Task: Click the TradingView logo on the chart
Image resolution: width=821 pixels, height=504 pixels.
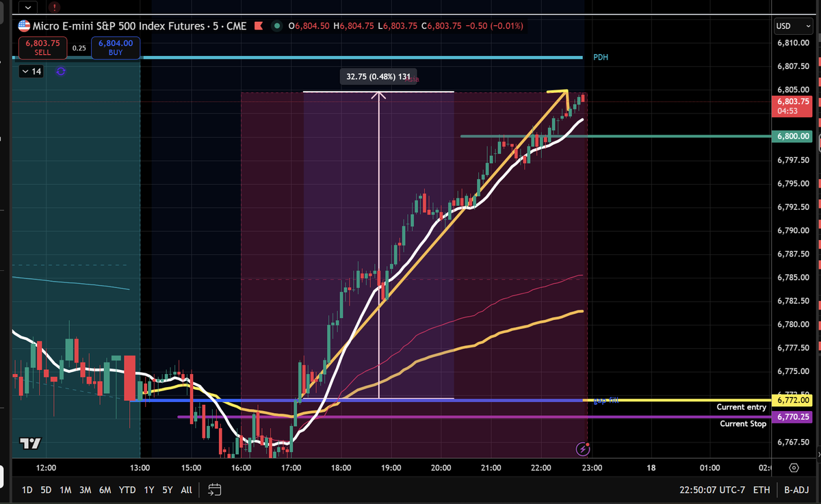Action: [29, 443]
